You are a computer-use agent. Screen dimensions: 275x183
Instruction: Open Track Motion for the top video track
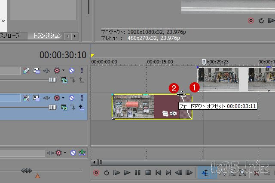tap(36, 71)
